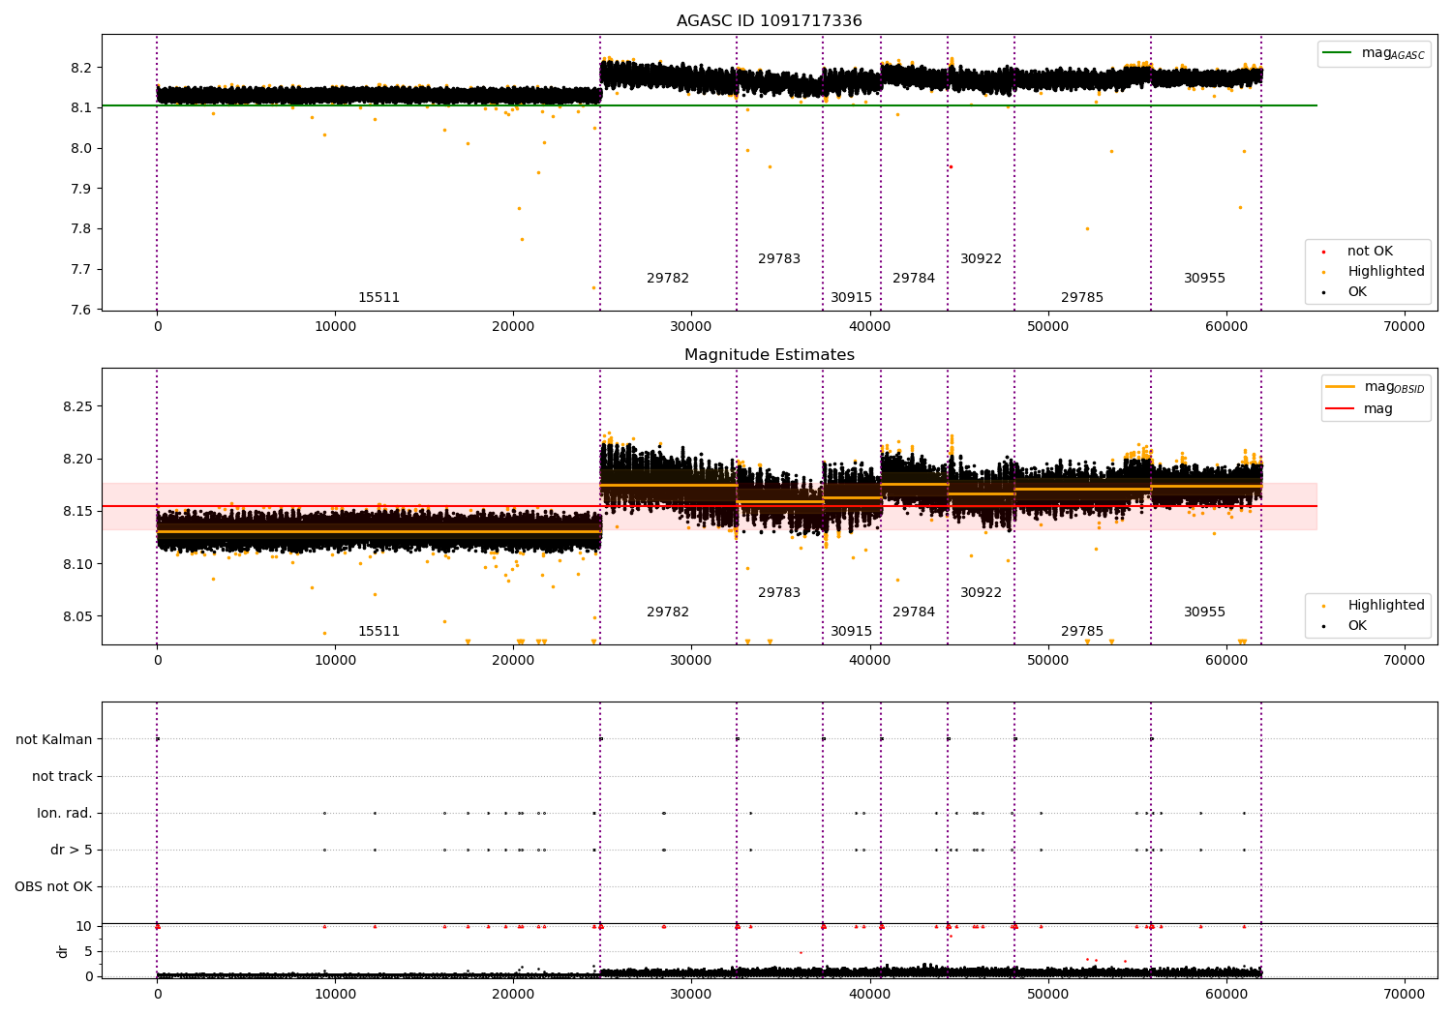Click the 'not Kalman' row label
This screenshot has height=1016, width=1452.
54,739
